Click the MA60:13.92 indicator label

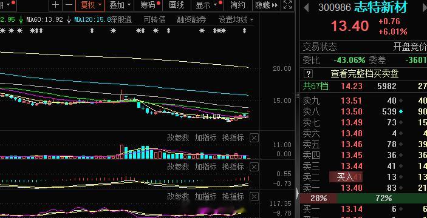coord(45,19)
